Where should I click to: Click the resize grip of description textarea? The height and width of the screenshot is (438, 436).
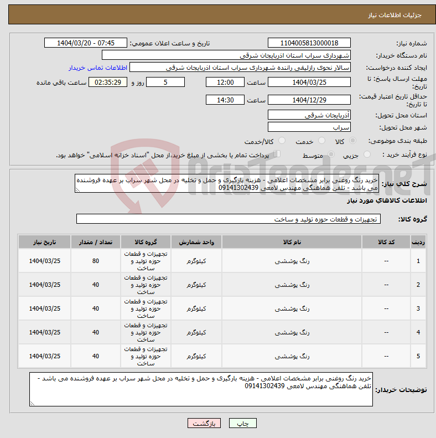point(78,190)
